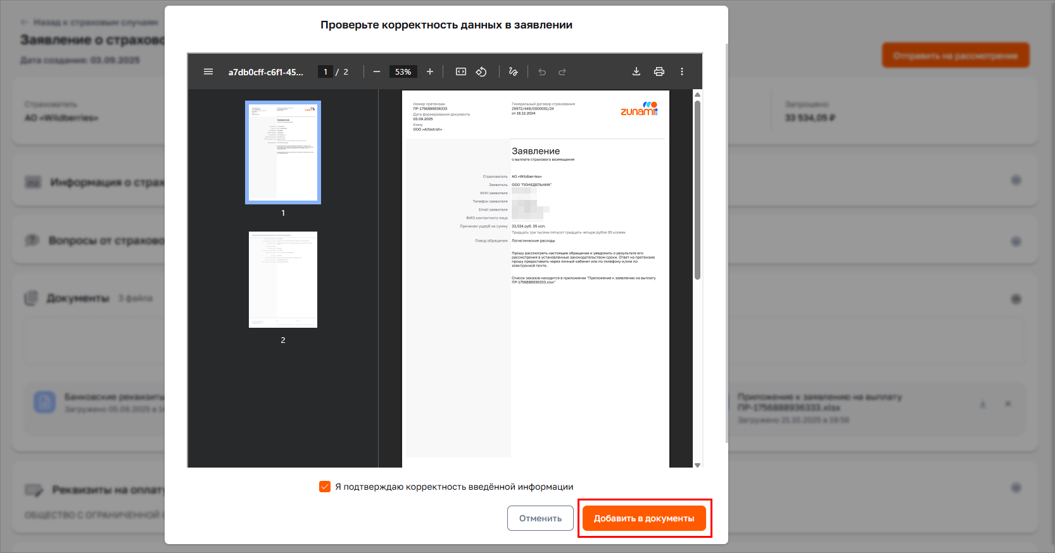Click the 53% zoom level field
The width and height of the screenshot is (1055, 553).
tap(403, 71)
